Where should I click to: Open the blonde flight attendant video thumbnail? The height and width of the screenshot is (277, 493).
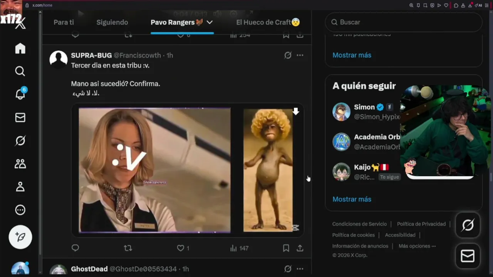(x=154, y=170)
